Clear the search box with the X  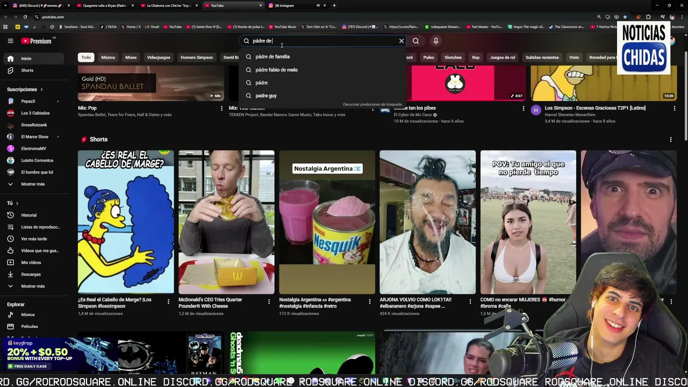tap(401, 41)
